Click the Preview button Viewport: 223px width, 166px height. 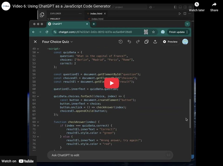click(170, 42)
